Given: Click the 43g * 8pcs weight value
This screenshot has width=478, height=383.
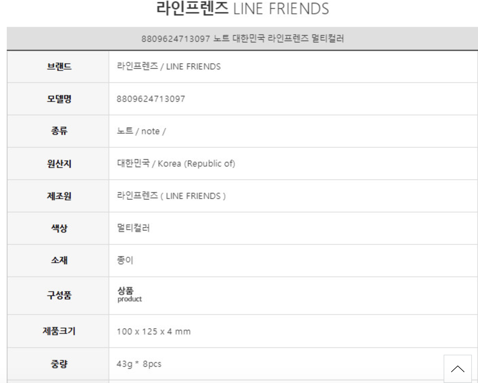Looking at the screenshot, I should click(x=139, y=364).
